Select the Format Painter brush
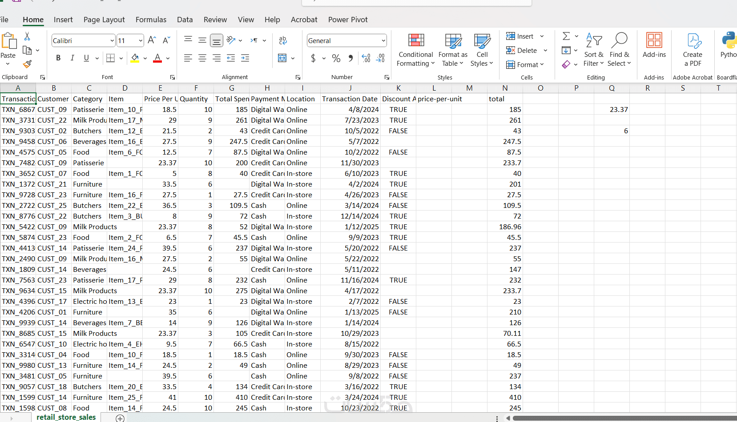The image size is (737, 422). [27, 64]
